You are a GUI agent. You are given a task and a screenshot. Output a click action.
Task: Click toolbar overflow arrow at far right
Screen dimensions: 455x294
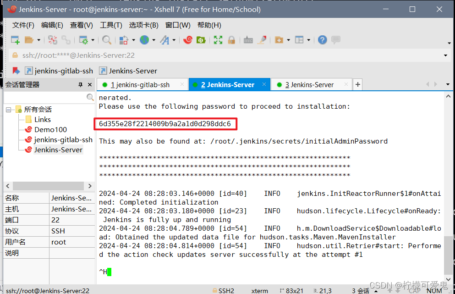tap(449, 43)
